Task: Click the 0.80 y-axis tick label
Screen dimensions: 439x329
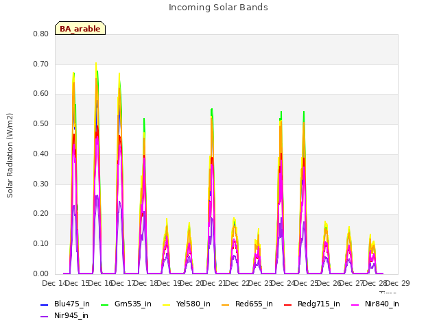Action: pyautogui.click(x=41, y=34)
